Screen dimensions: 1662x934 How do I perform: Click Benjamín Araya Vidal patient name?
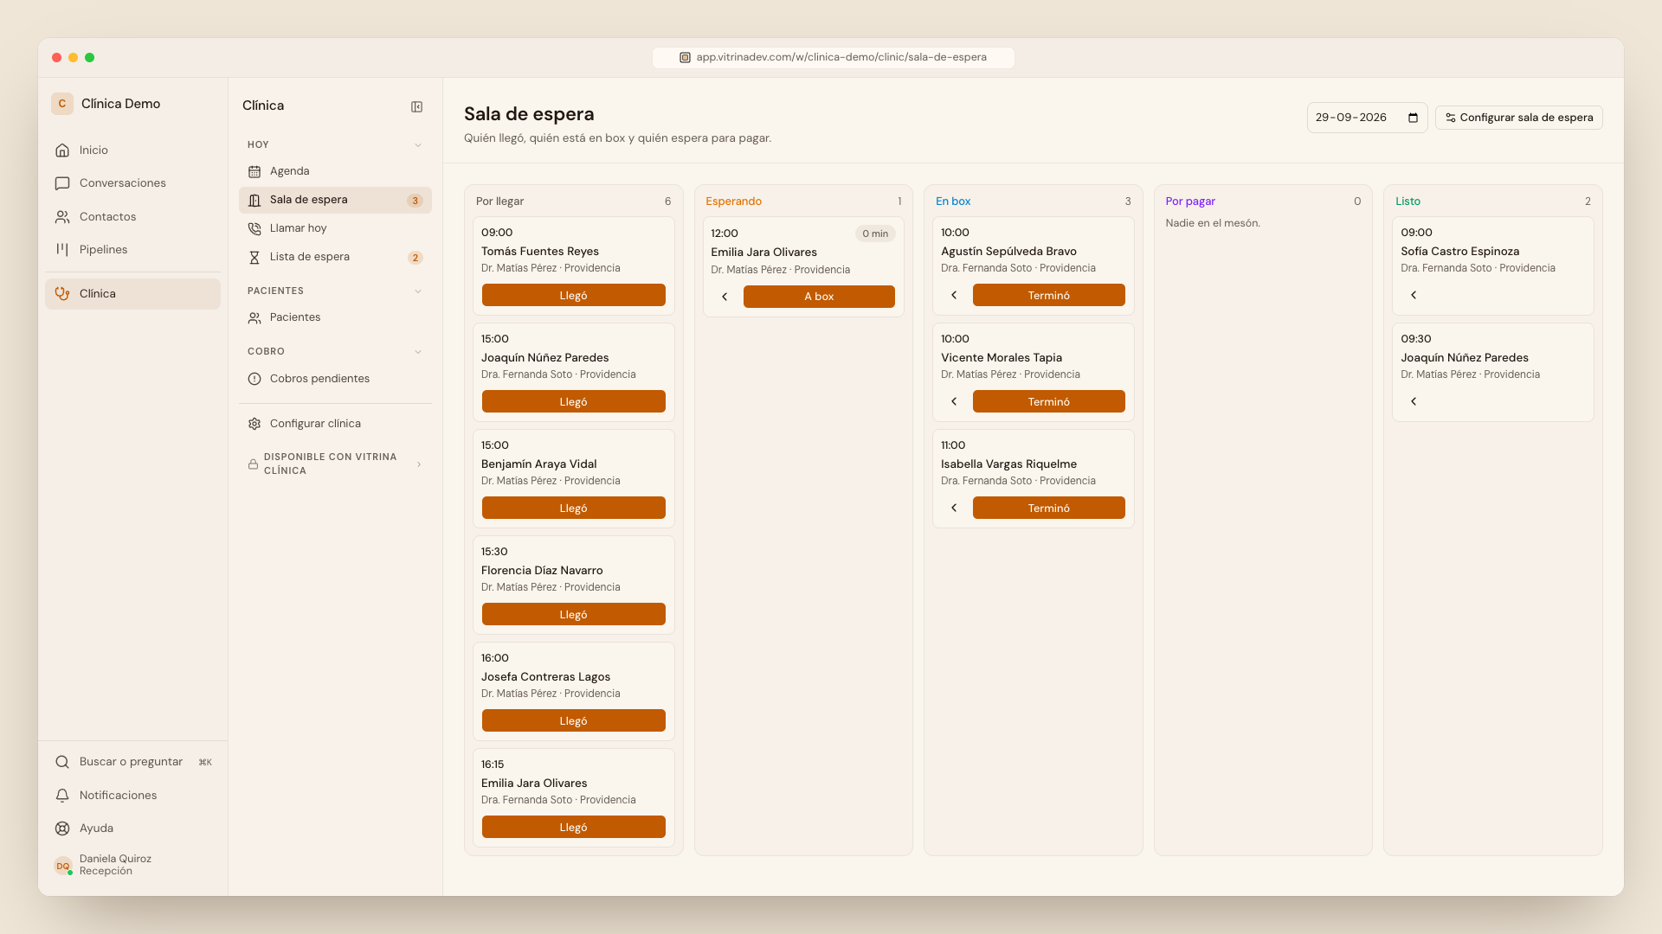[x=538, y=464]
